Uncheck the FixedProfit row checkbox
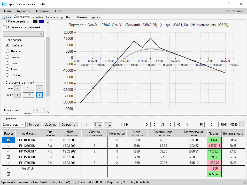The width and height of the screenshot is (247, 185). 9,168
